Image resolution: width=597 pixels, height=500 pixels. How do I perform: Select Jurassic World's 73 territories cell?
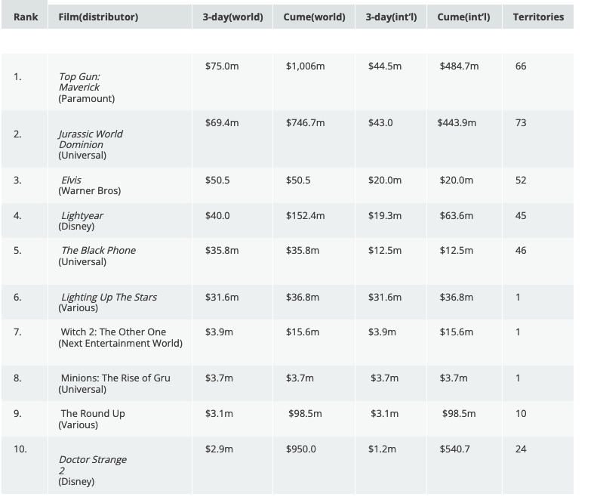pyautogui.click(x=521, y=122)
